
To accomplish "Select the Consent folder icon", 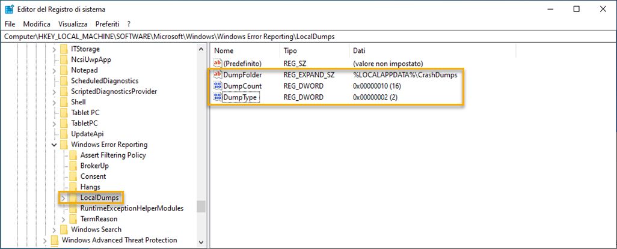I will click(73, 176).
